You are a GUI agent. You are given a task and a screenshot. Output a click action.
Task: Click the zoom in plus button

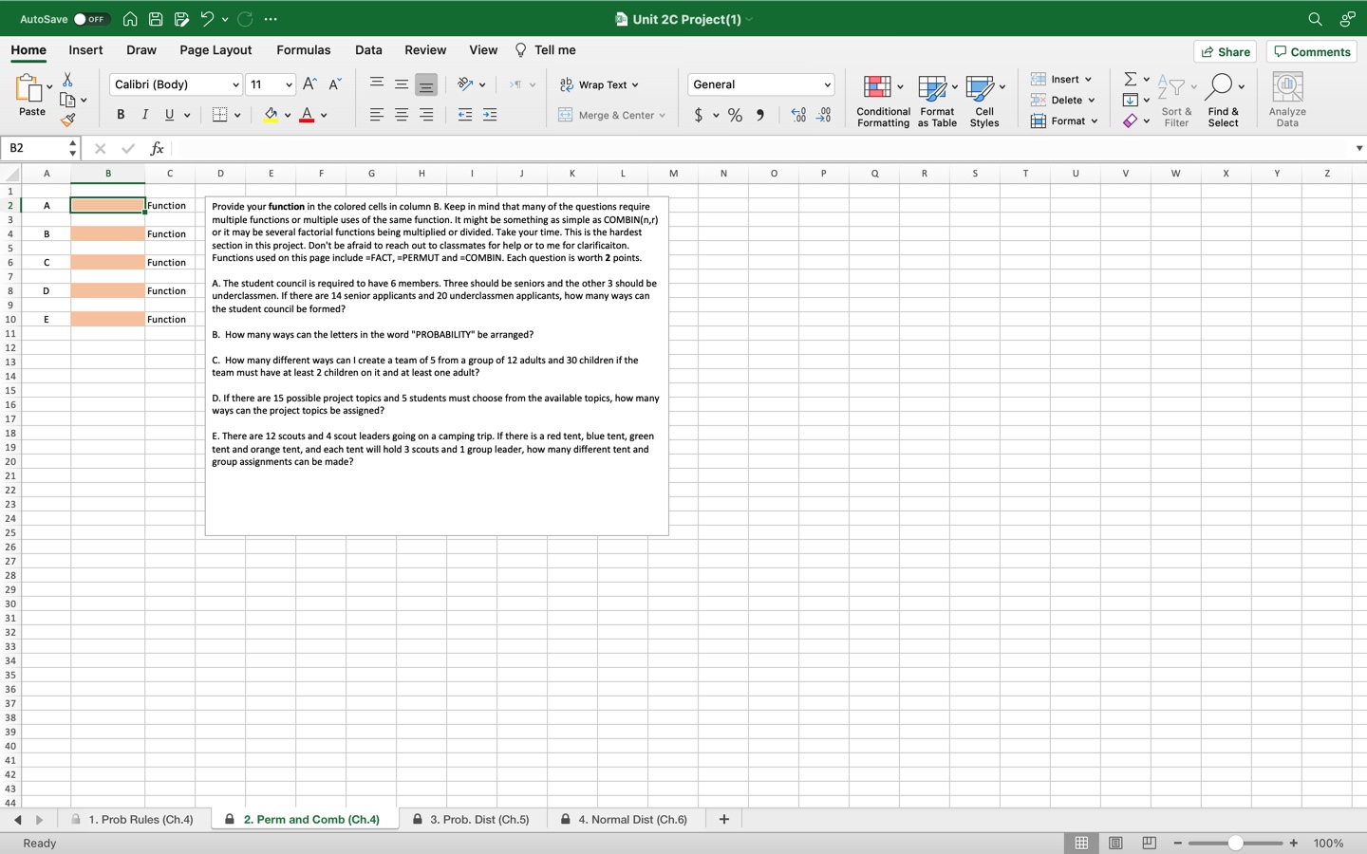pos(1293,843)
